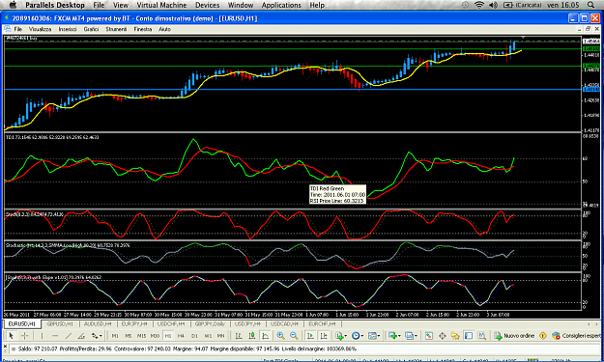Open the indicators list icon

point(339,336)
